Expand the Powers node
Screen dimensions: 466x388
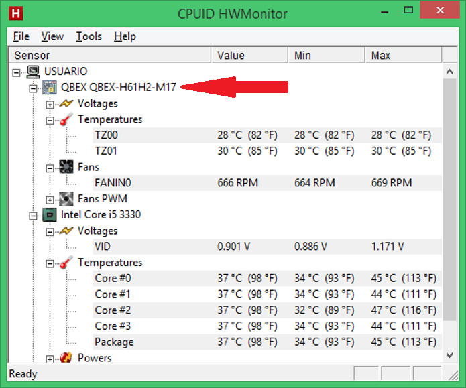click(50, 359)
